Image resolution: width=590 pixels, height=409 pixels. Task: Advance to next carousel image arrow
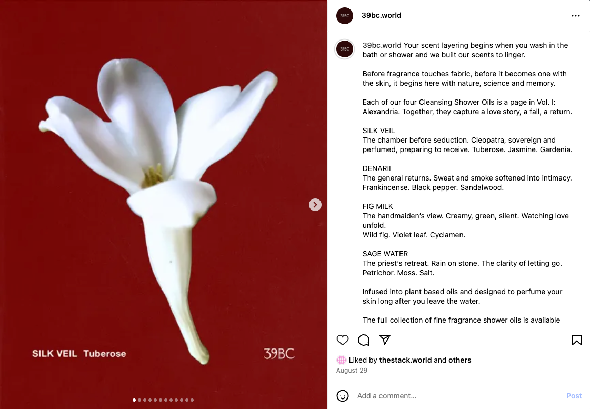click(315, 205)
